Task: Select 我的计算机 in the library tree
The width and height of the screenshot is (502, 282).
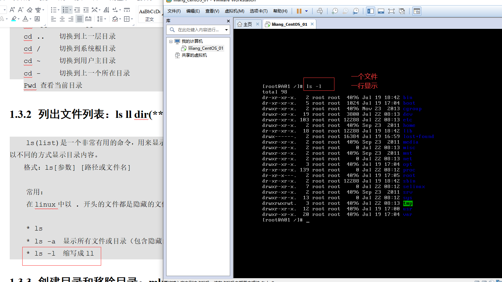Action: point(192,41)
